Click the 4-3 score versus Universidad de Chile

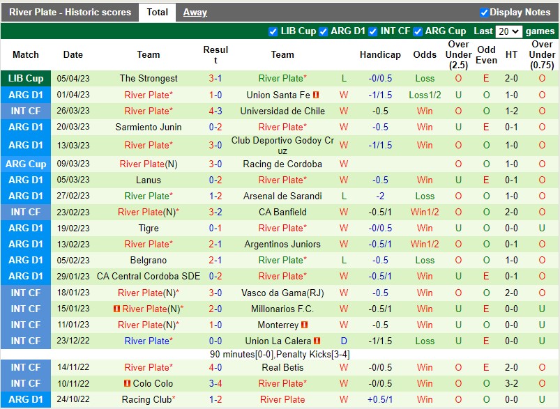(x=215, y=111)
